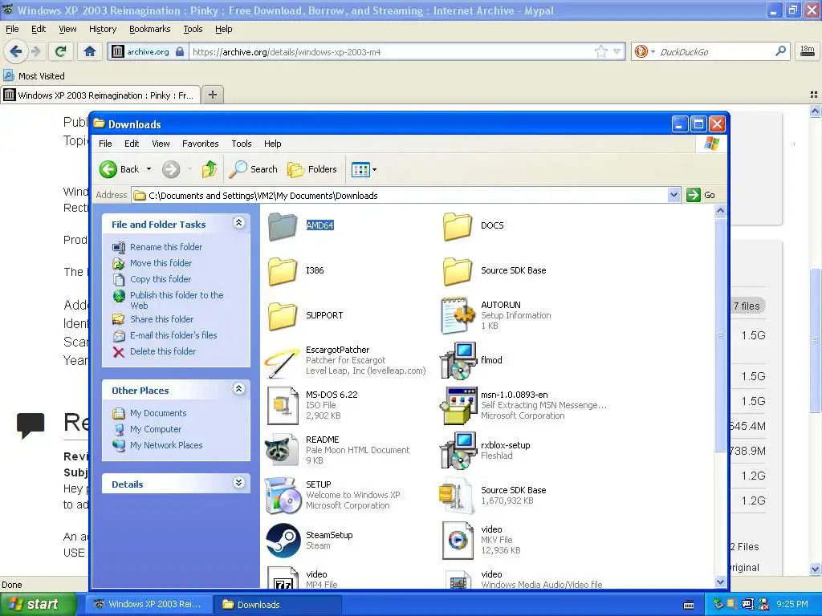Image resolution: width=822 pixels, height=616 pixels.
Task: Go up one folder level
Action: pos(210,169)
